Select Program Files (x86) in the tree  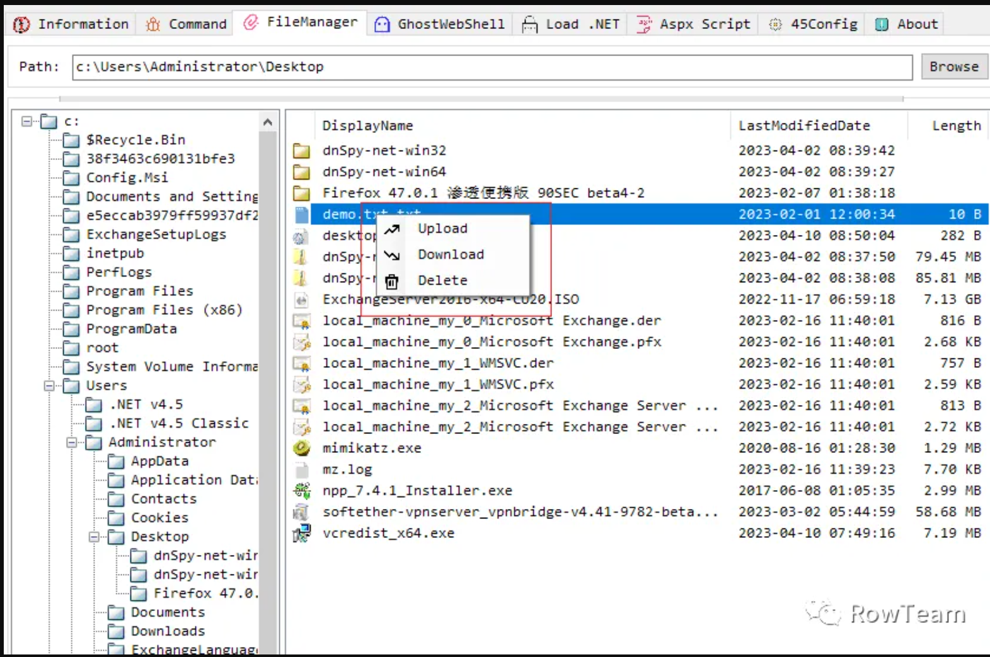click(164, 310)
